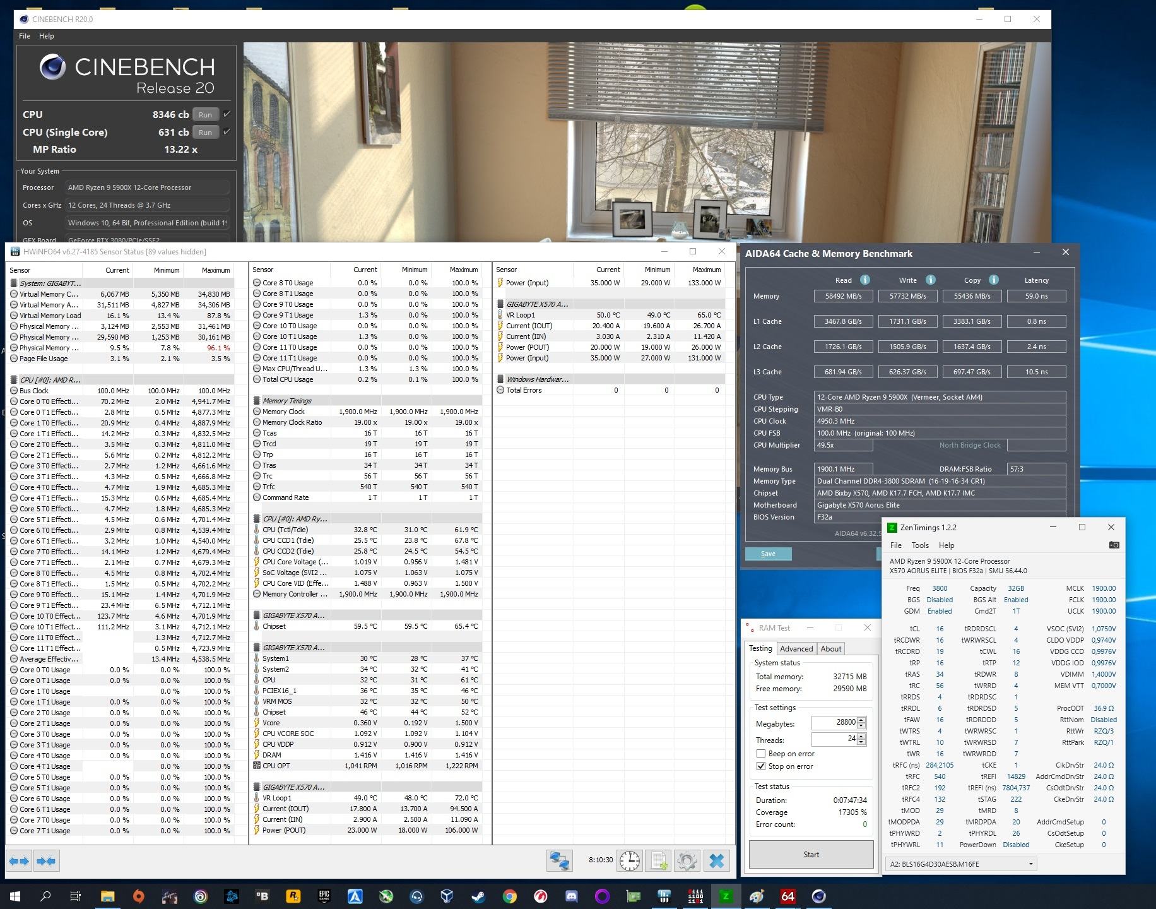This screenshot has width=1156, height=909.
Task: Open Task View from taskbar
Action: click(x=76, y=896)
